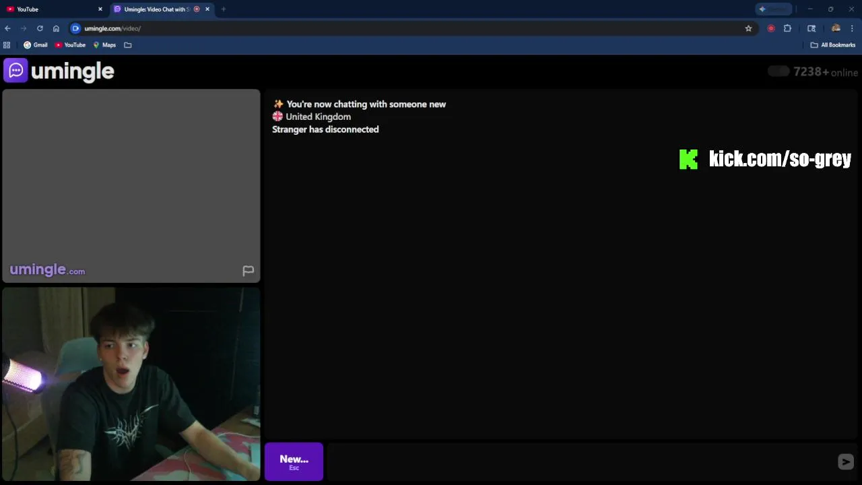Open the YouTube bookmark

click(x=70, y=45)
